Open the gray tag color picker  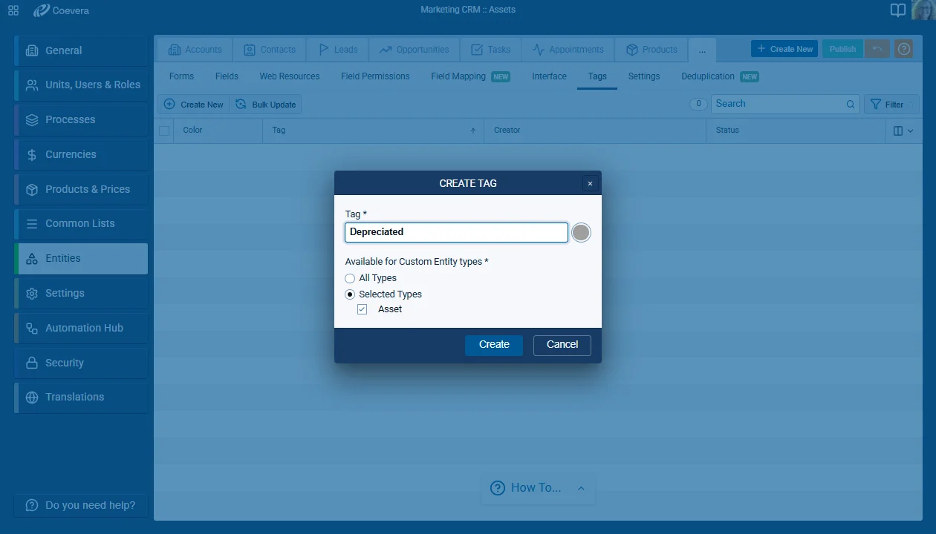(x=581, y=232)
